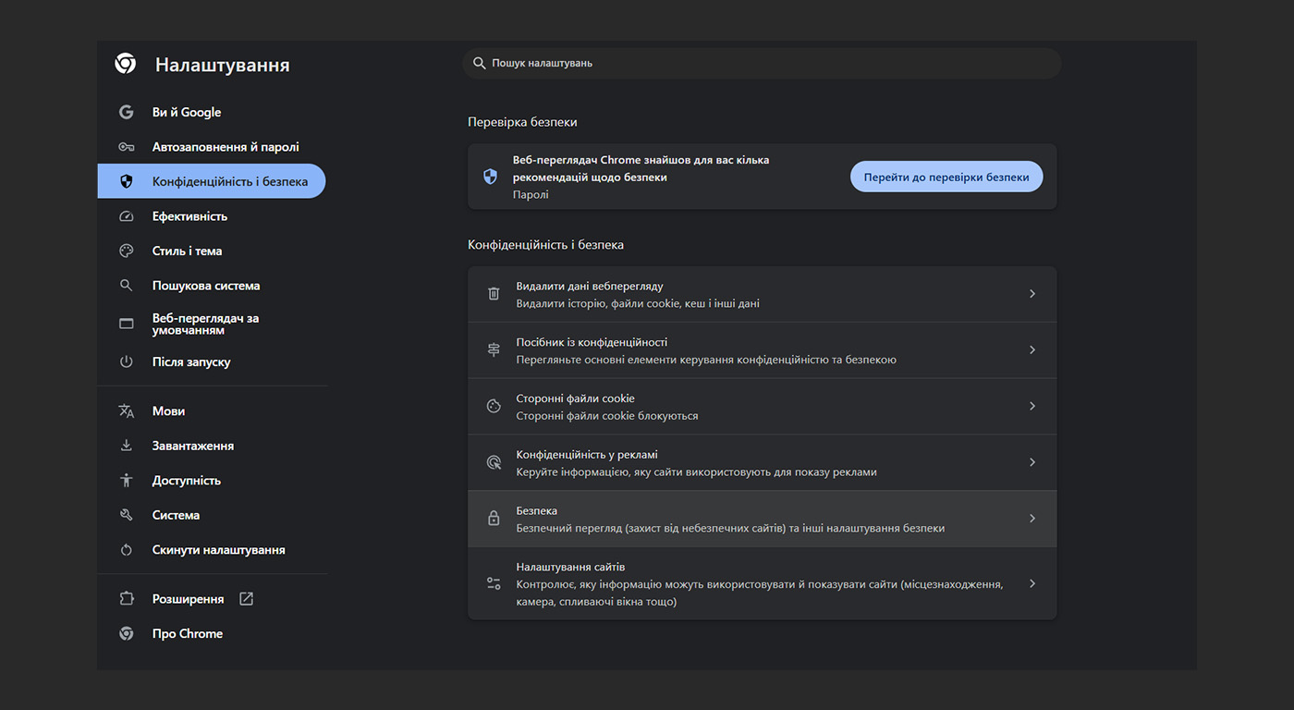Click the Паролі text in safety check card
Screen dimensions: 1294x710
click(531, 195)
